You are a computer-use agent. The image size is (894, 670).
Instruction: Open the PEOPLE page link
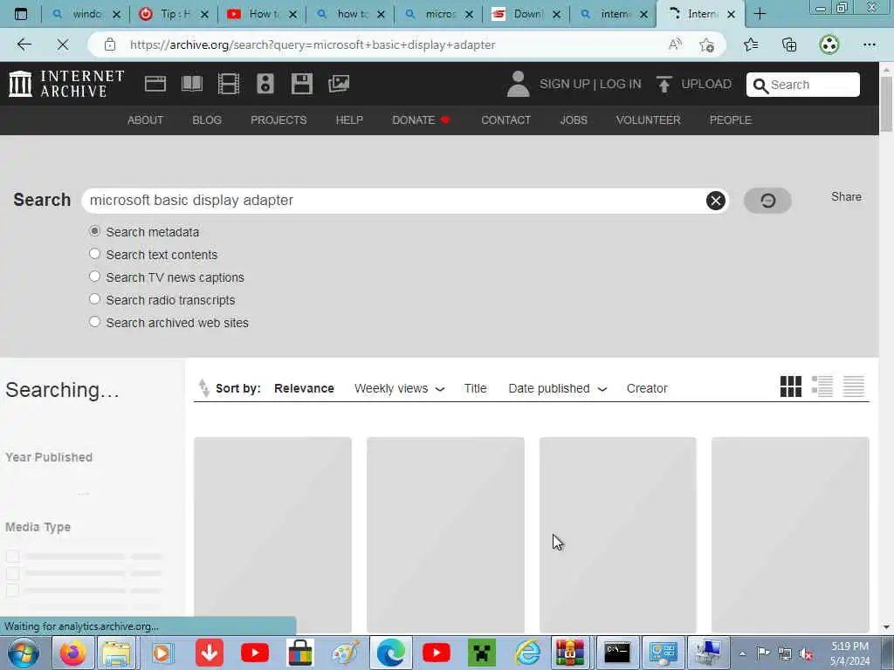731,120
